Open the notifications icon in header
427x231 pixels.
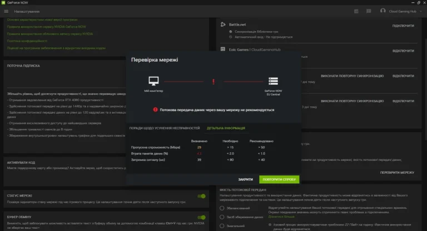click(x=356, y=12)
